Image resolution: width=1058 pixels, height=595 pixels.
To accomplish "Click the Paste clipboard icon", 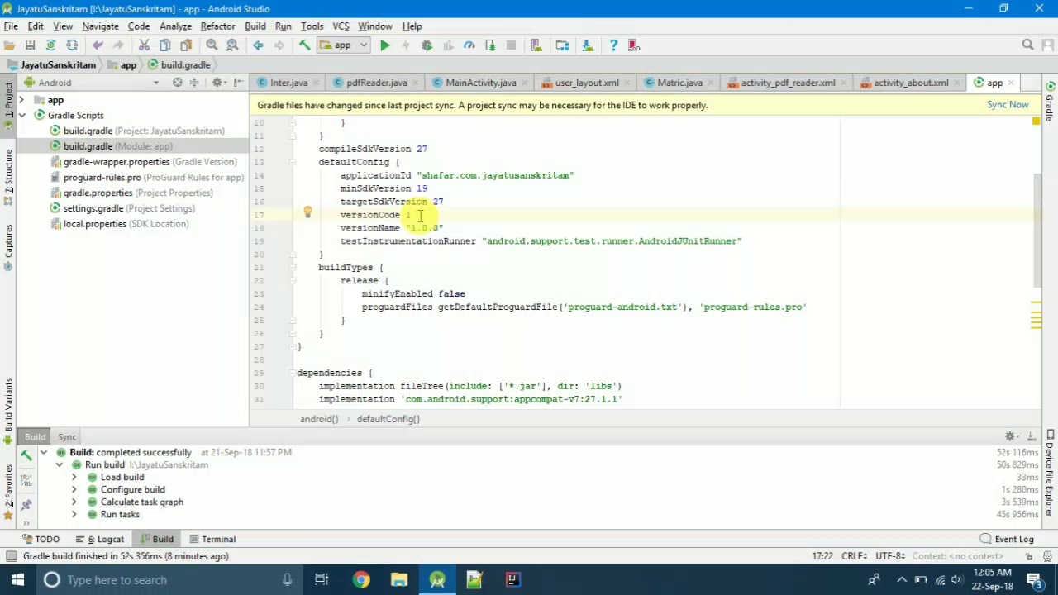I will point(186,45).
